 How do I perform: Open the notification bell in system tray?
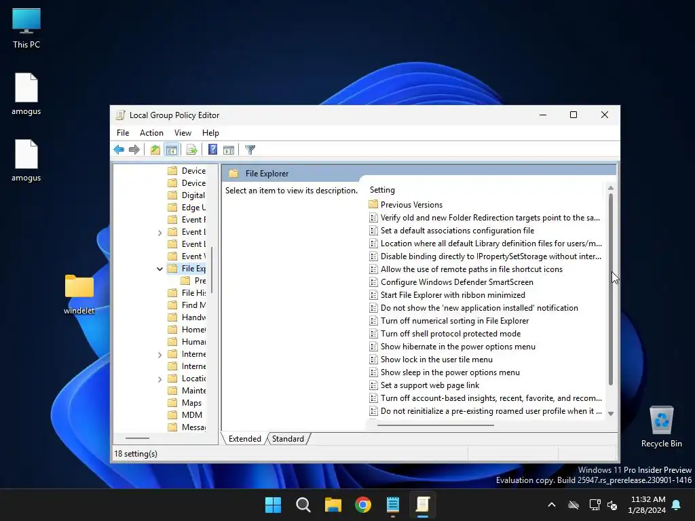[x=677, y=505]
